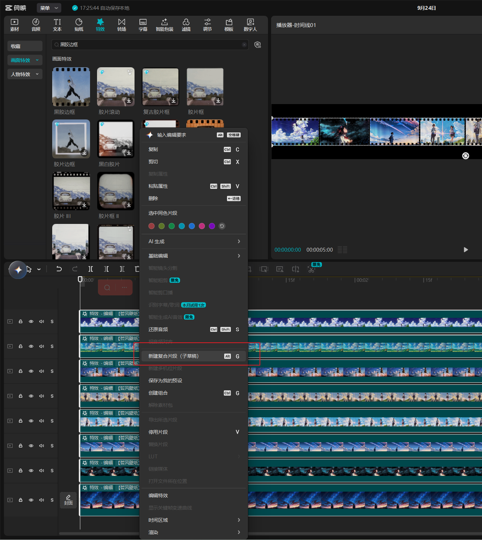Open the AI 生成 submenu

point(194,241)
